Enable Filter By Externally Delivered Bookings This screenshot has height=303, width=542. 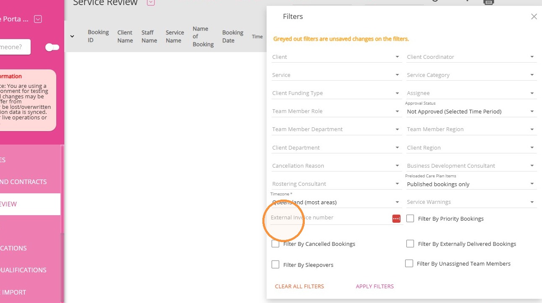[x=410, y=244]
